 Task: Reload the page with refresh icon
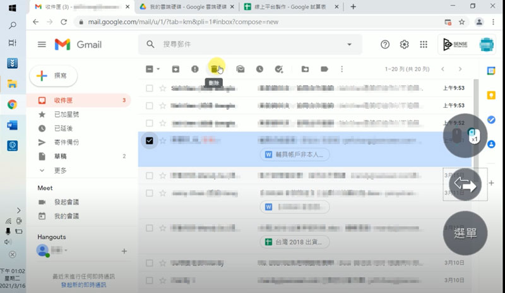64,22
